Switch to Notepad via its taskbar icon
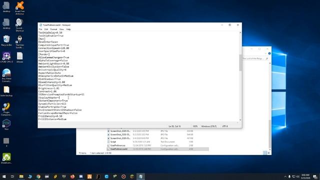 point(140,176)
